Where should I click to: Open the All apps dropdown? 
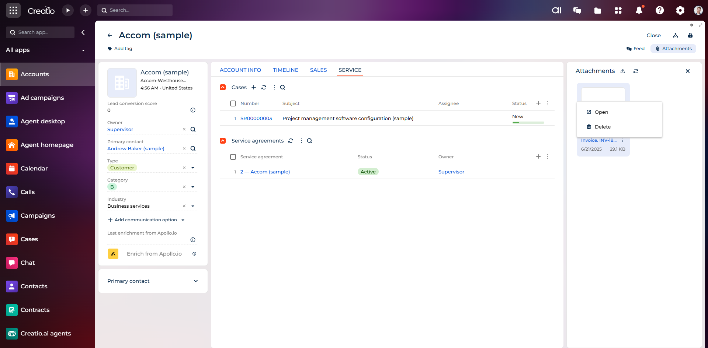click(x=83, y=50)
